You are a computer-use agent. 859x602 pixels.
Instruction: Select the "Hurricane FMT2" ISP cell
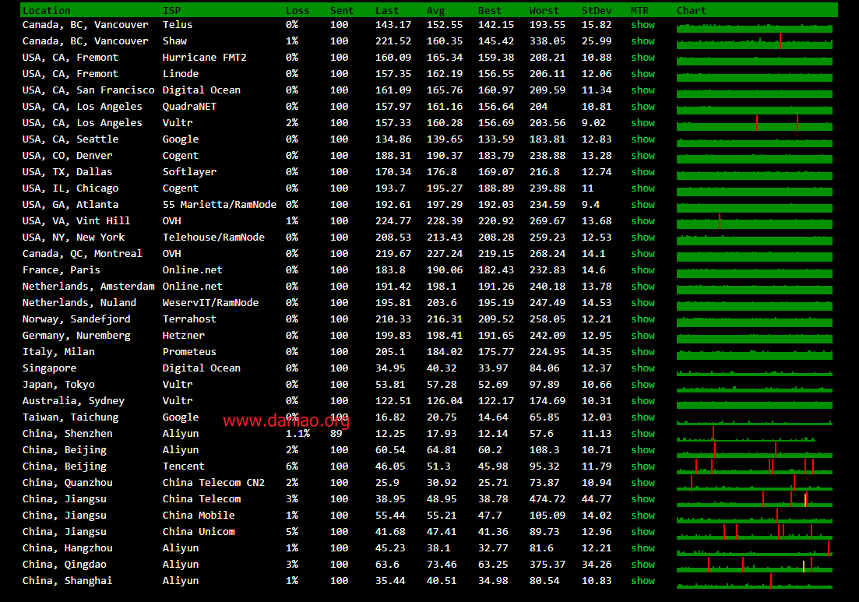(x=204, y=58)
